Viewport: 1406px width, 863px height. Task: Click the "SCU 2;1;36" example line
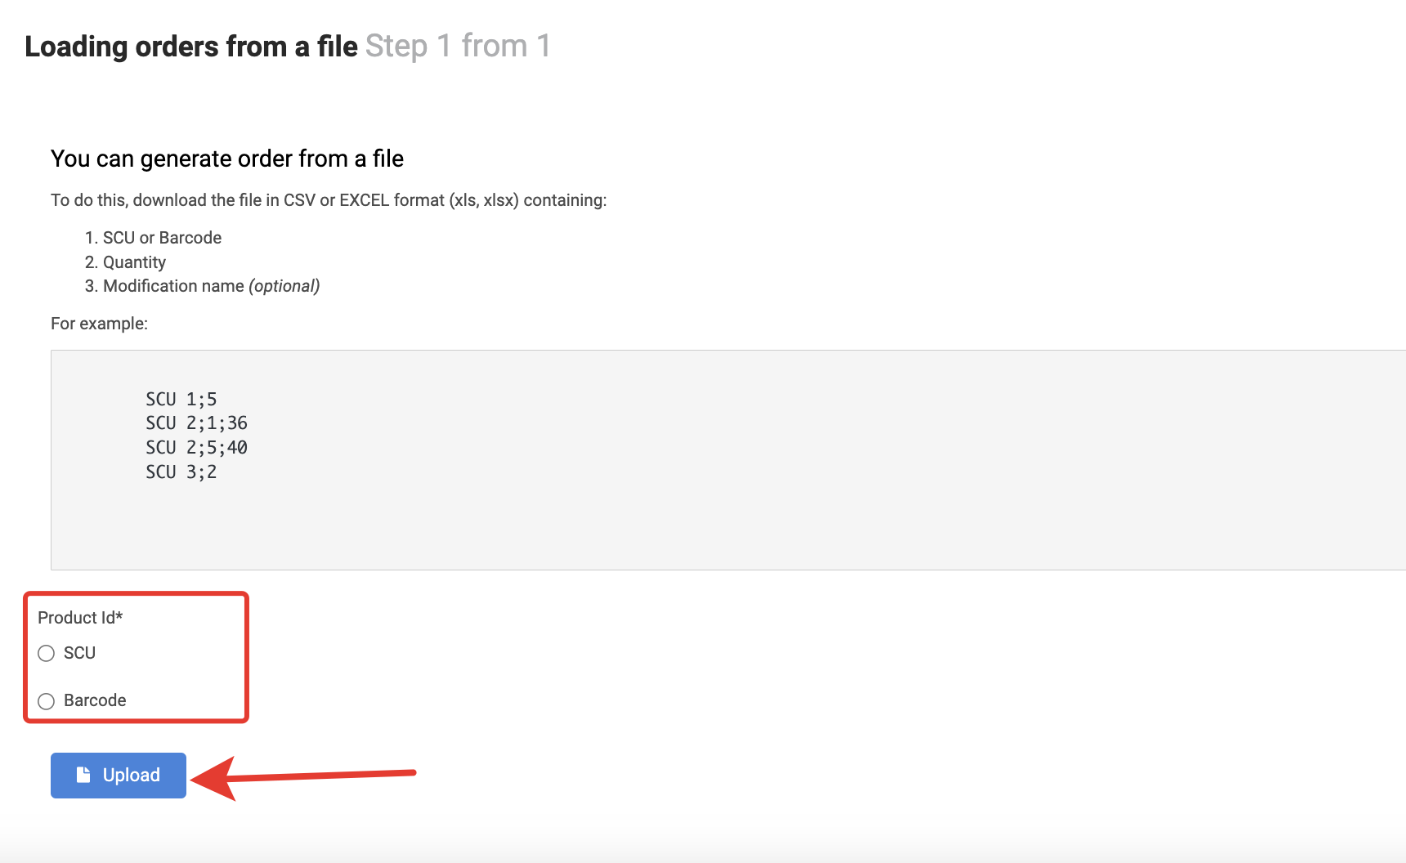pyautogui.click(x=196, y=423)
